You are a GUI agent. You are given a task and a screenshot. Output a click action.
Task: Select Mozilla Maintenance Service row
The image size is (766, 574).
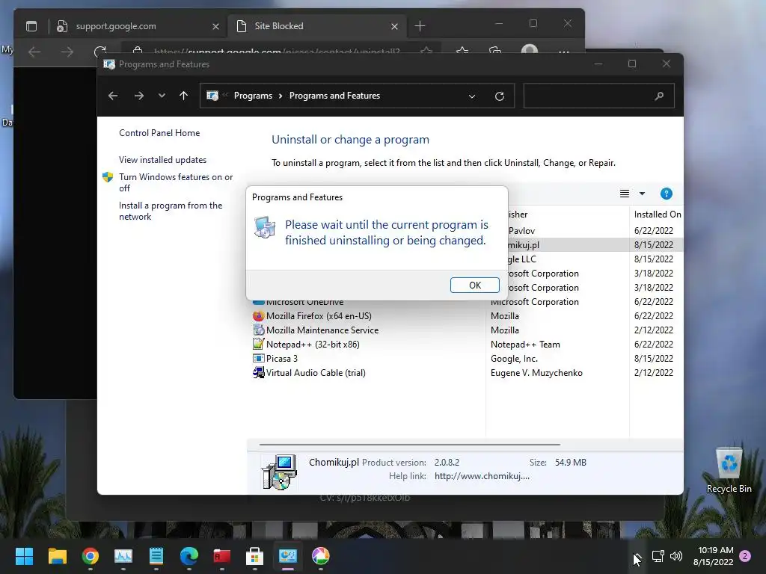pos(322,330)
